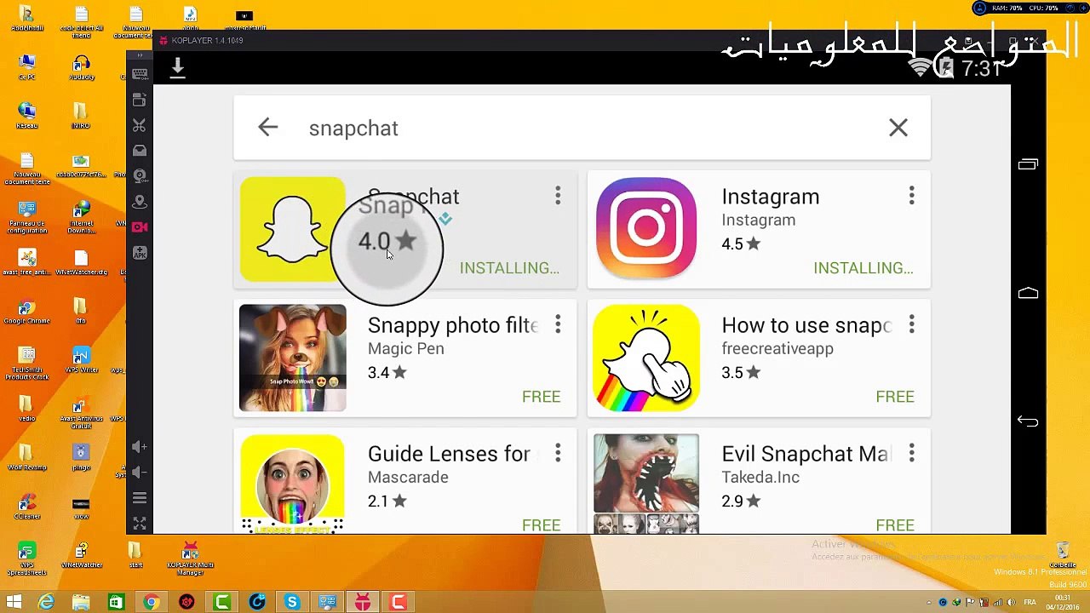Open the CCleaner desktop shortcut

27,507
